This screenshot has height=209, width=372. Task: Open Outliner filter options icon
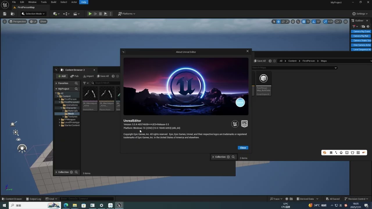355,26
